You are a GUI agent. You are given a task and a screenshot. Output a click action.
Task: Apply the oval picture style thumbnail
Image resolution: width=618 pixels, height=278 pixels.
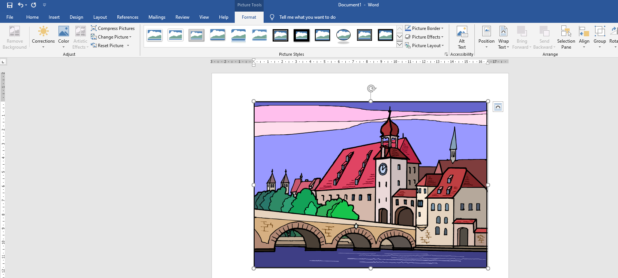(343, 36)
